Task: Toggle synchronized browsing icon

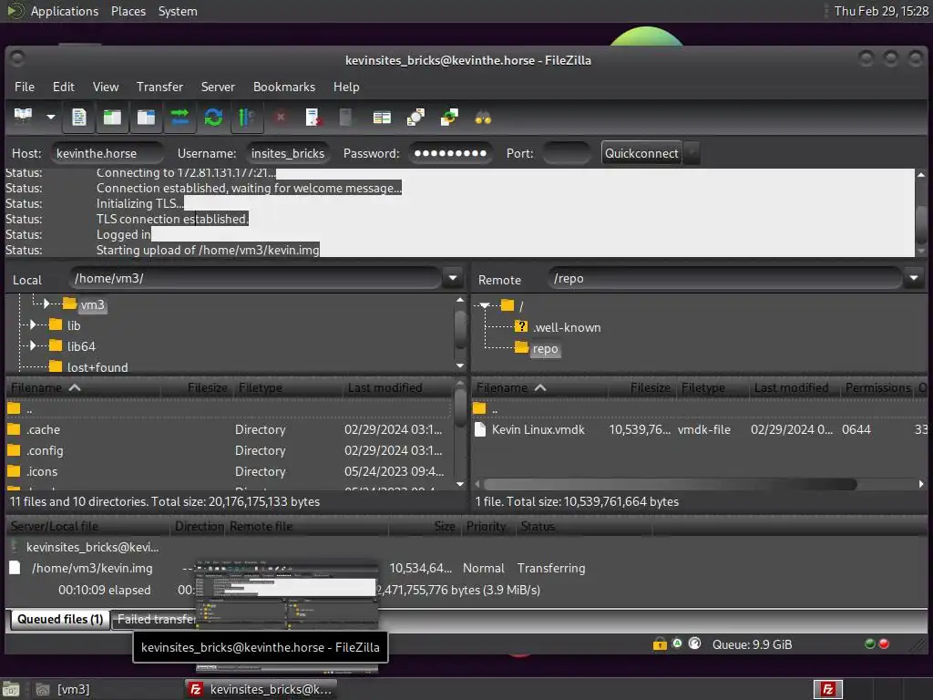Action: pyautogui.click(x=449, y=117)
